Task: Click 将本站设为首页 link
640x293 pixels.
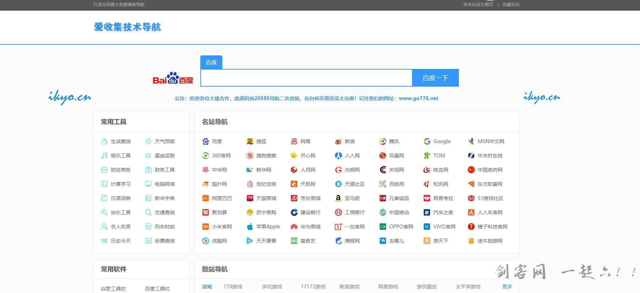Action: 478,5
